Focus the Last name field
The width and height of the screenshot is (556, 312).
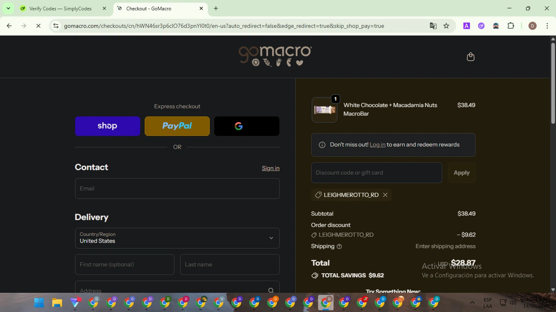(230, 265)
